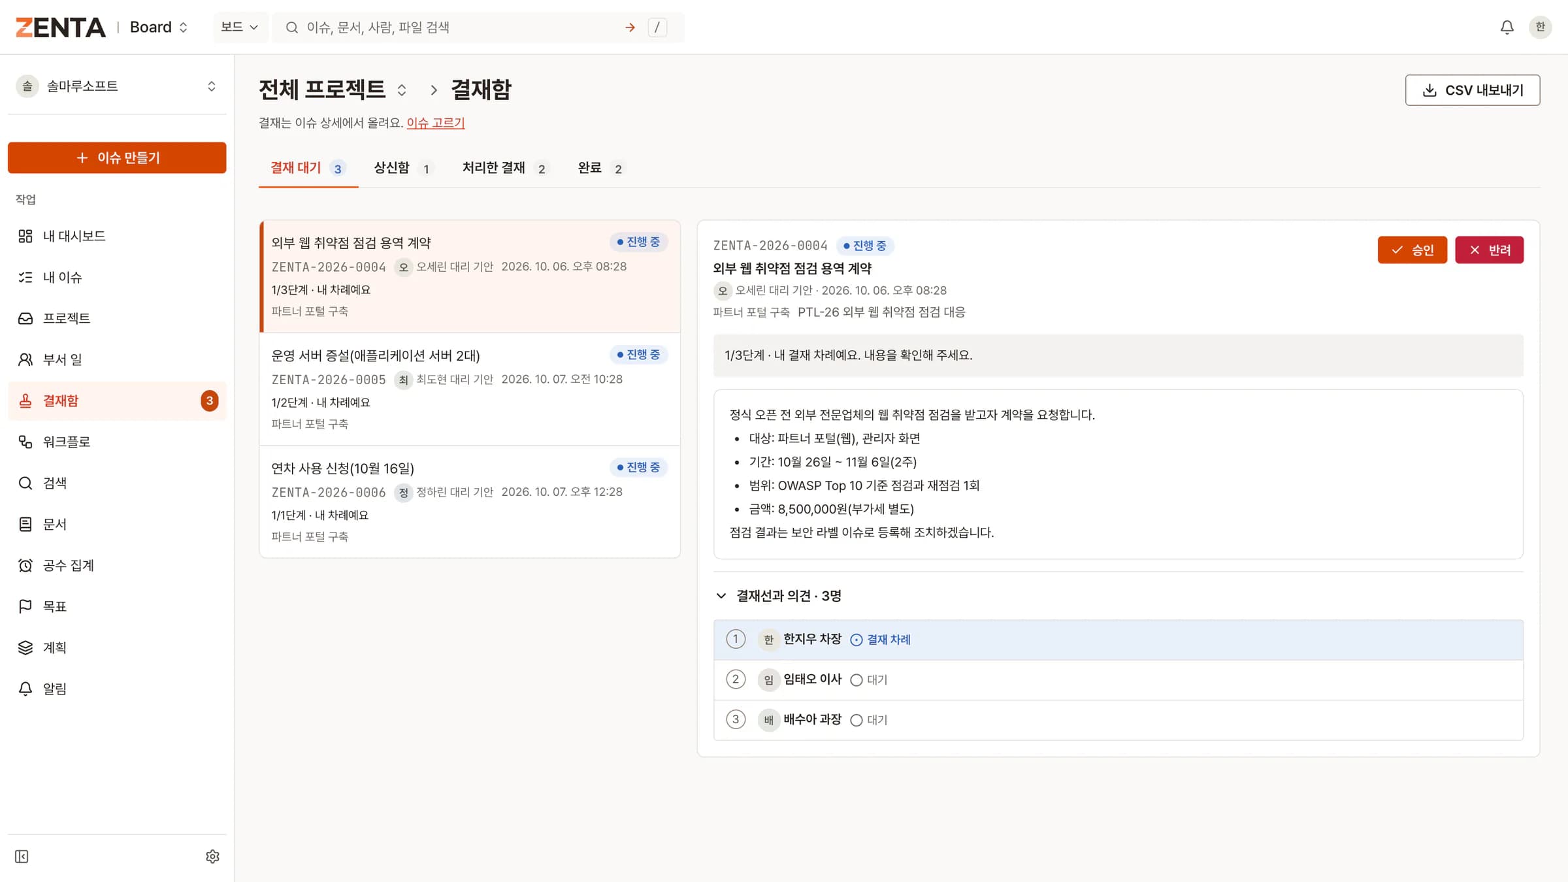Click CSV 내보내기 button
The height and width of the screenshot is (882, 1568).
point(1473,90)
